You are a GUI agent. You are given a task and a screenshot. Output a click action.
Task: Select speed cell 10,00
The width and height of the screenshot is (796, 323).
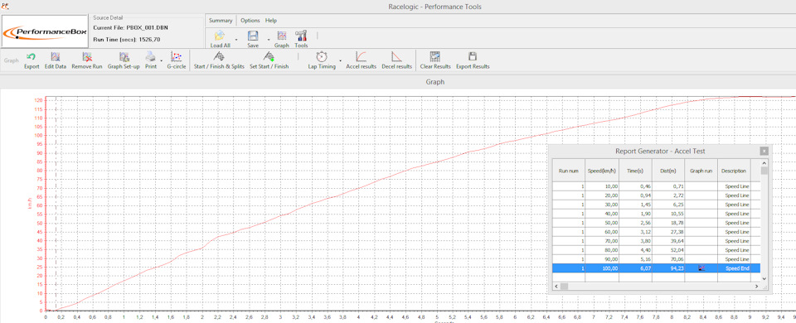pos(602,186)
